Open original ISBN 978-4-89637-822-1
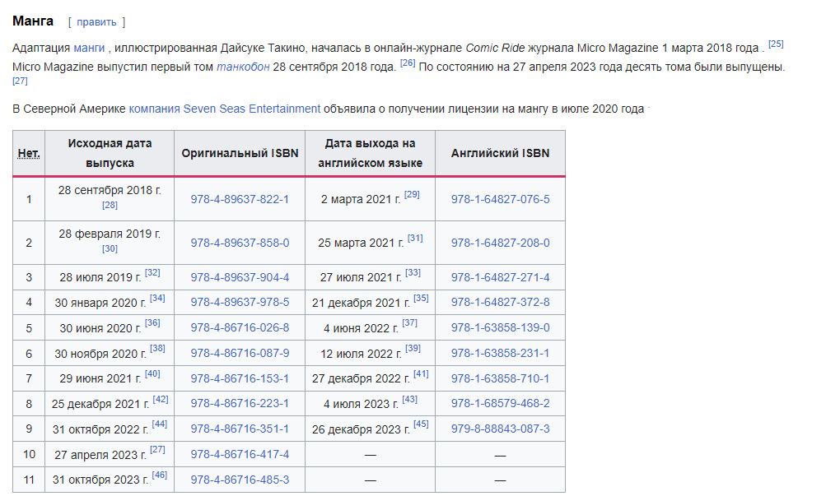Viewport: 826px width, 496px height. click(240, 199)
